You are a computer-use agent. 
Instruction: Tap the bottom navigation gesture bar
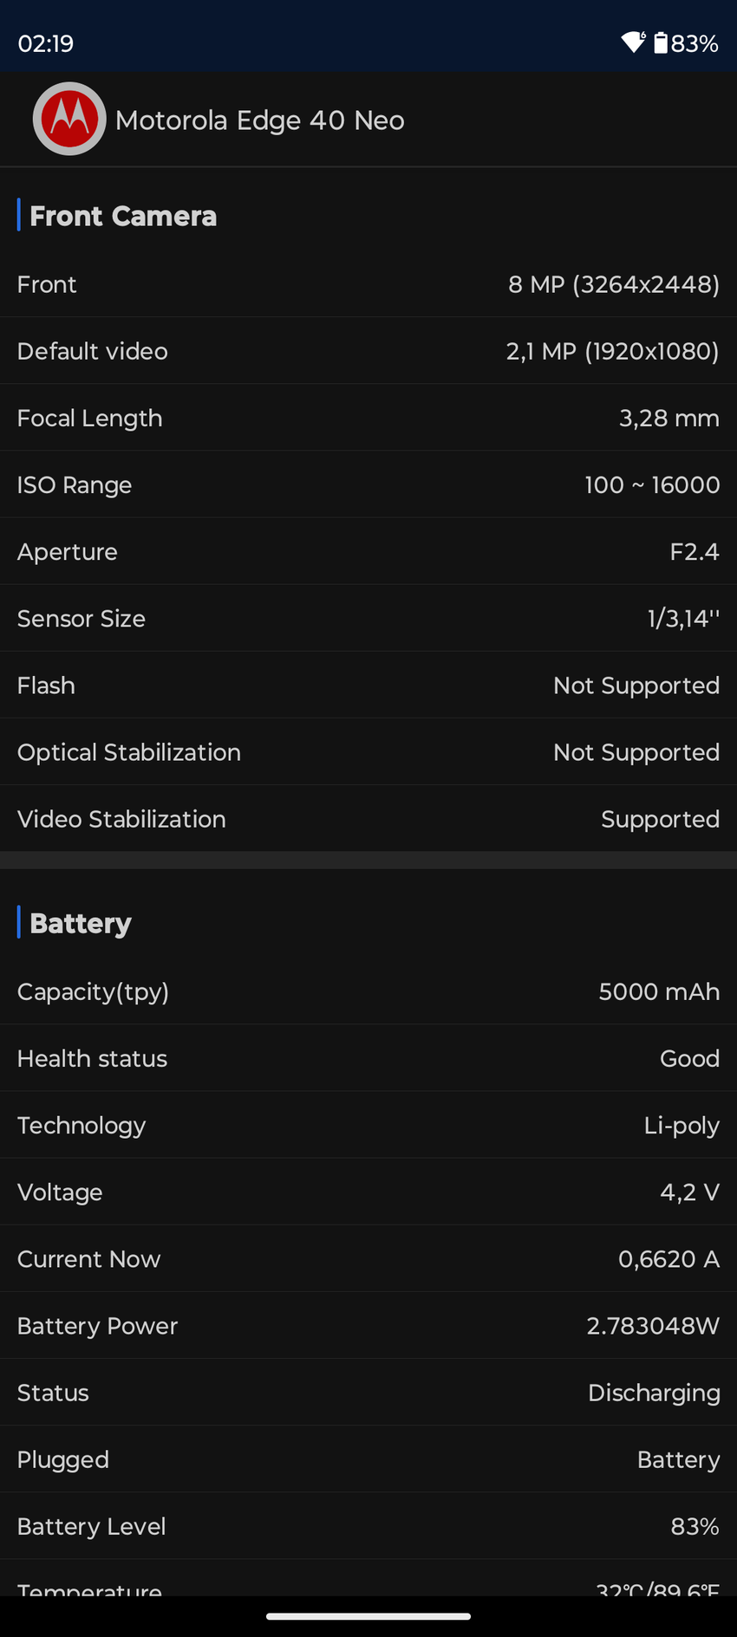point(368,1616)
